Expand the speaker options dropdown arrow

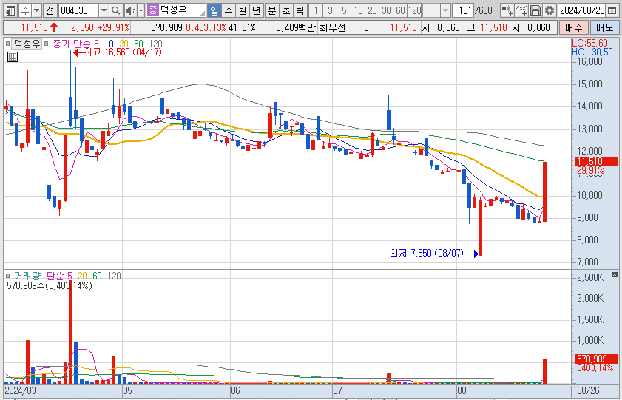pos(141,10)
